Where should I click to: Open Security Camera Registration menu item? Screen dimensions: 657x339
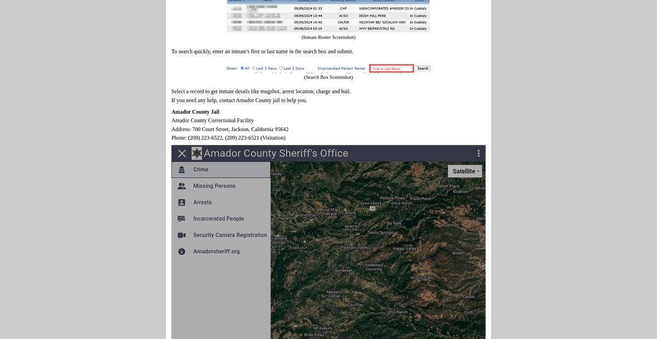pos(221,235)
